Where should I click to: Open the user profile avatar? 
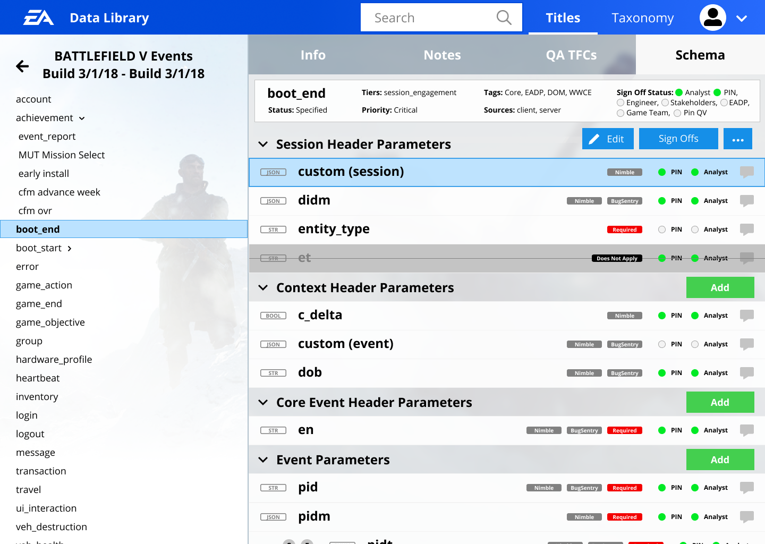(712, 18)
